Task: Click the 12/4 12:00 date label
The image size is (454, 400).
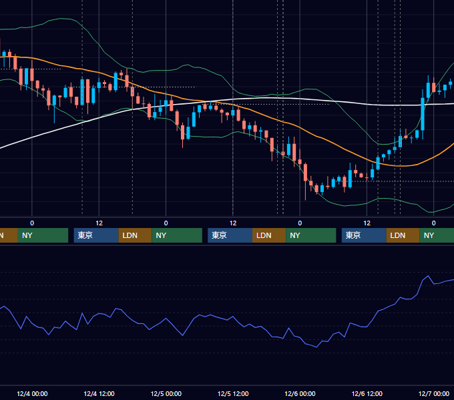Action: point(99,393)
